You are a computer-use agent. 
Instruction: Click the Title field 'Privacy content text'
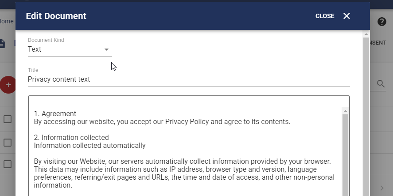pos(189,79)
